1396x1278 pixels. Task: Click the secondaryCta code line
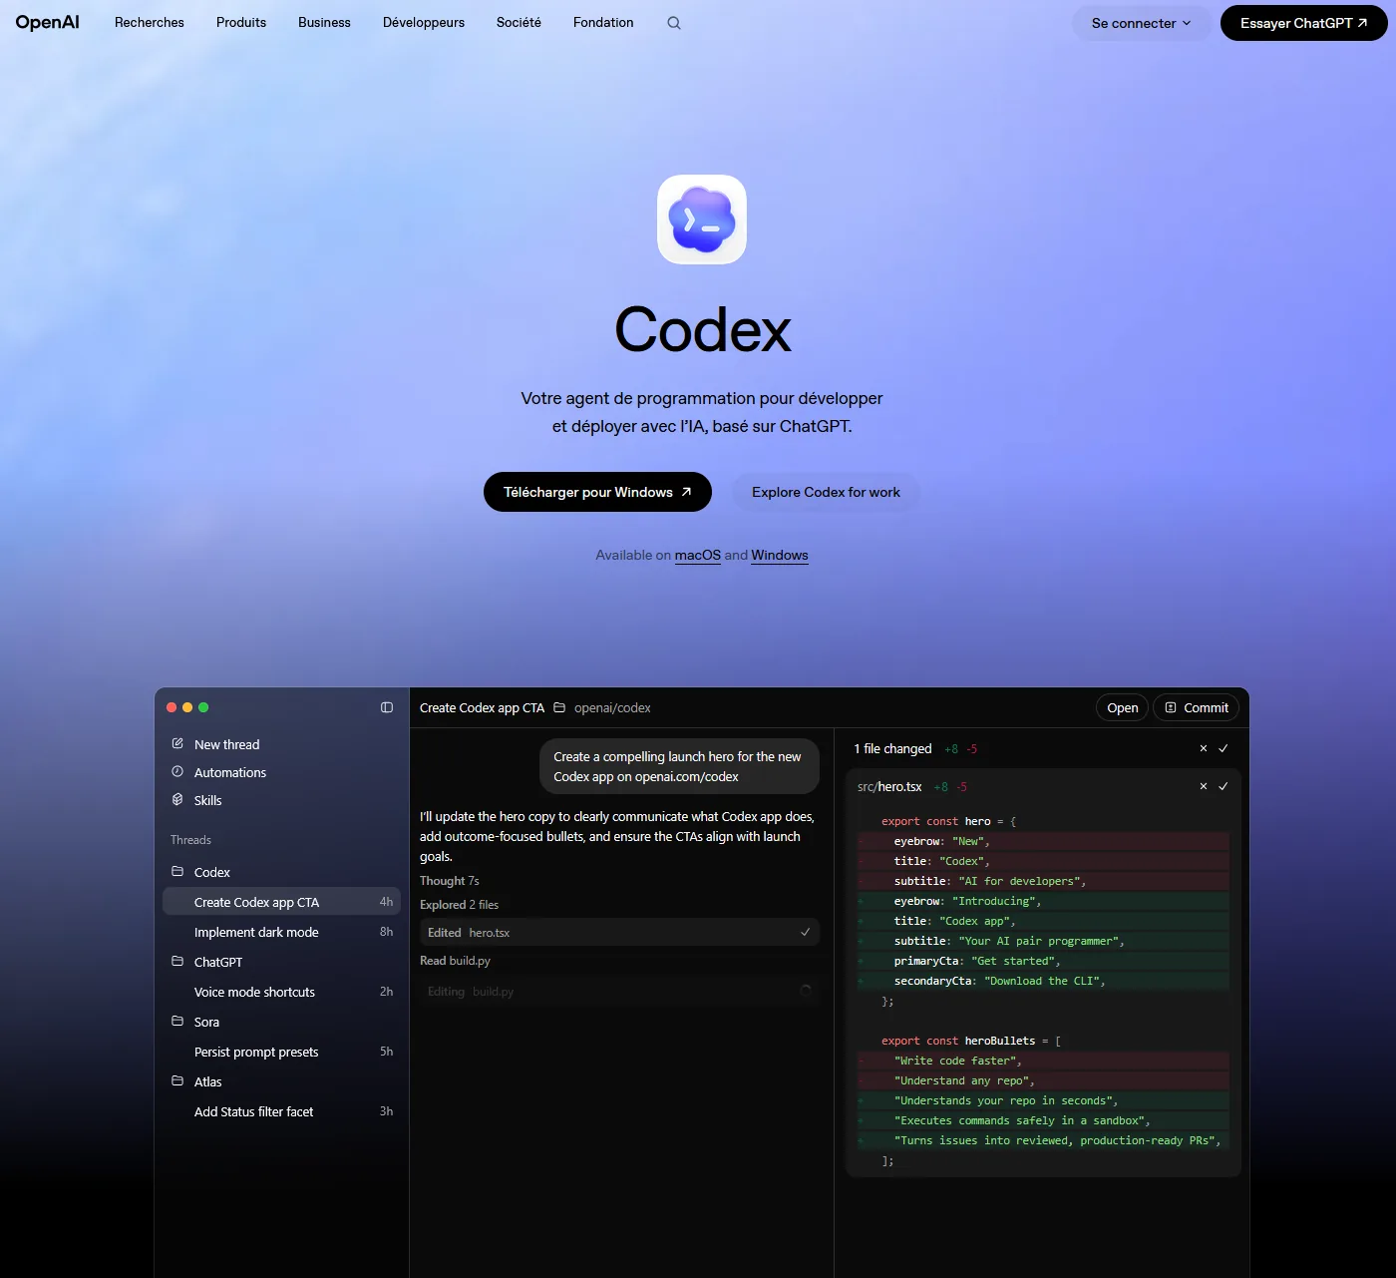click(x=1043, y=981)
